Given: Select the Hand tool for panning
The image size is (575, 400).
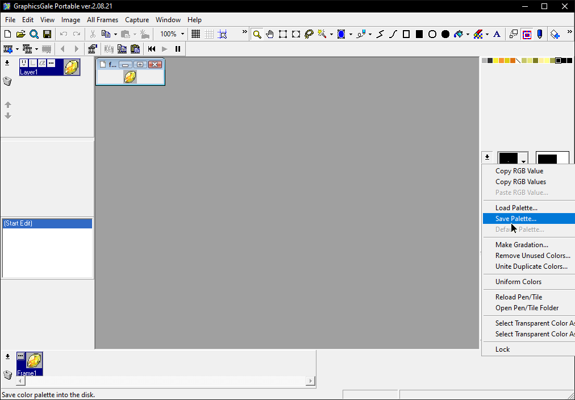Looking at the screenshot, I should click(270, 34).
